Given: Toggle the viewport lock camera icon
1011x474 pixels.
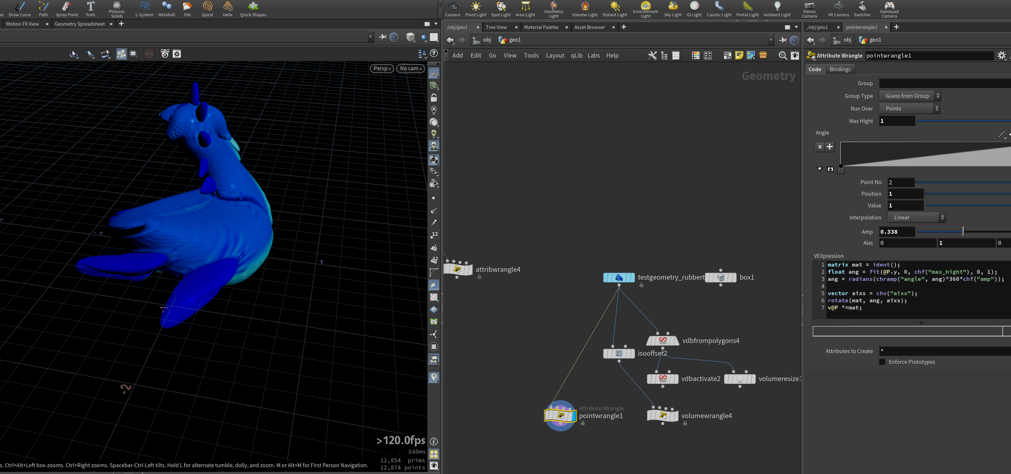Looking at the screenshot, I should [x=434, y=98].
